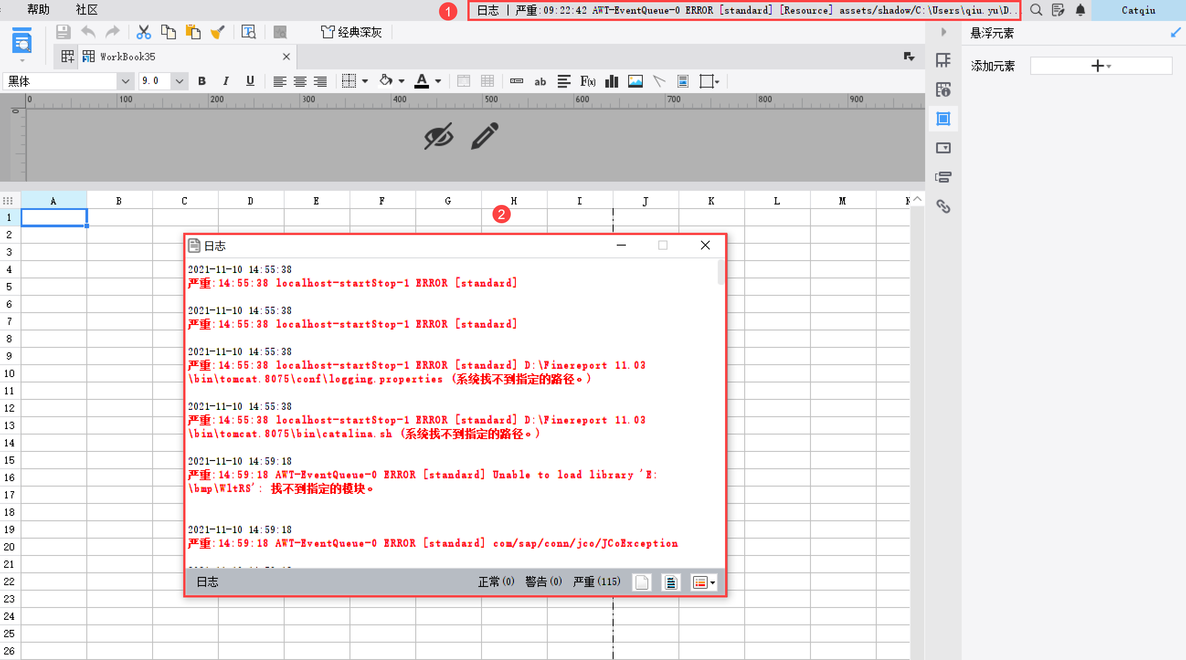Toggle Bold formatting
The width and height of the screenshot is (1186, 660).
[201, 81]
